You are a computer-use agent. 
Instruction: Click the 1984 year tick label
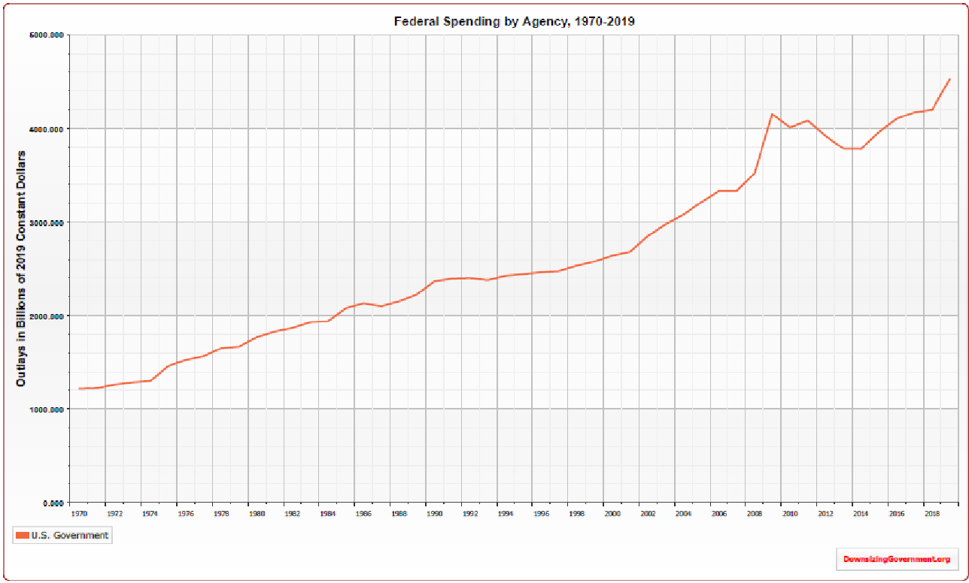pos(327,514)
